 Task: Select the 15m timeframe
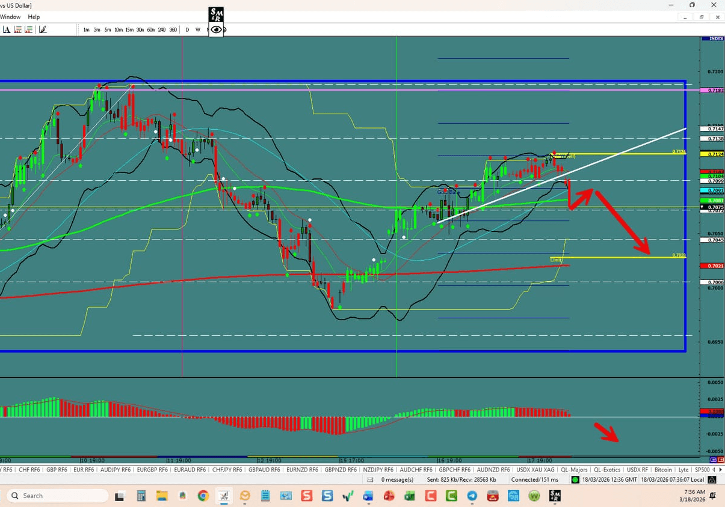[x=128, y=29]
